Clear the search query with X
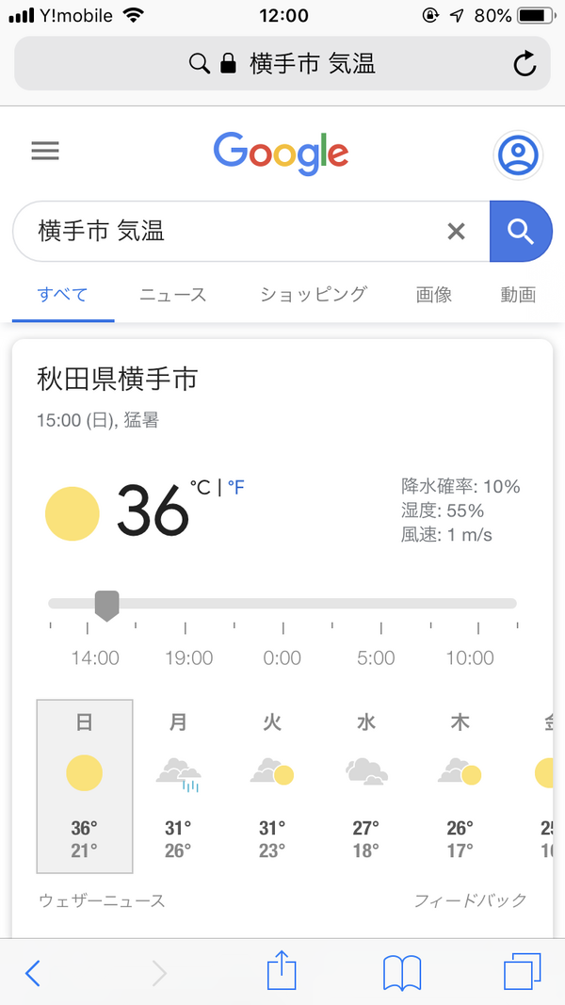The width and height of the screenshot is (565, 1005). [x=456, y=232]
